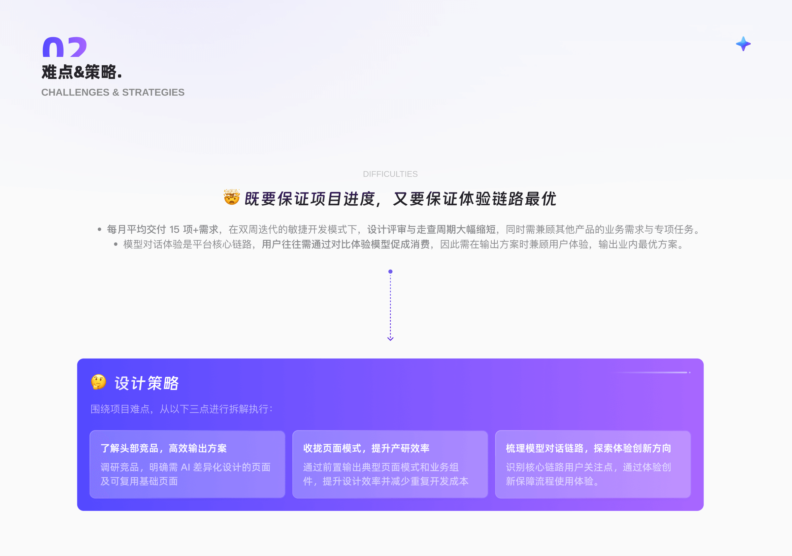Select the 收拢页面模式，提升产研效率 card

click(x=390, y=464)
